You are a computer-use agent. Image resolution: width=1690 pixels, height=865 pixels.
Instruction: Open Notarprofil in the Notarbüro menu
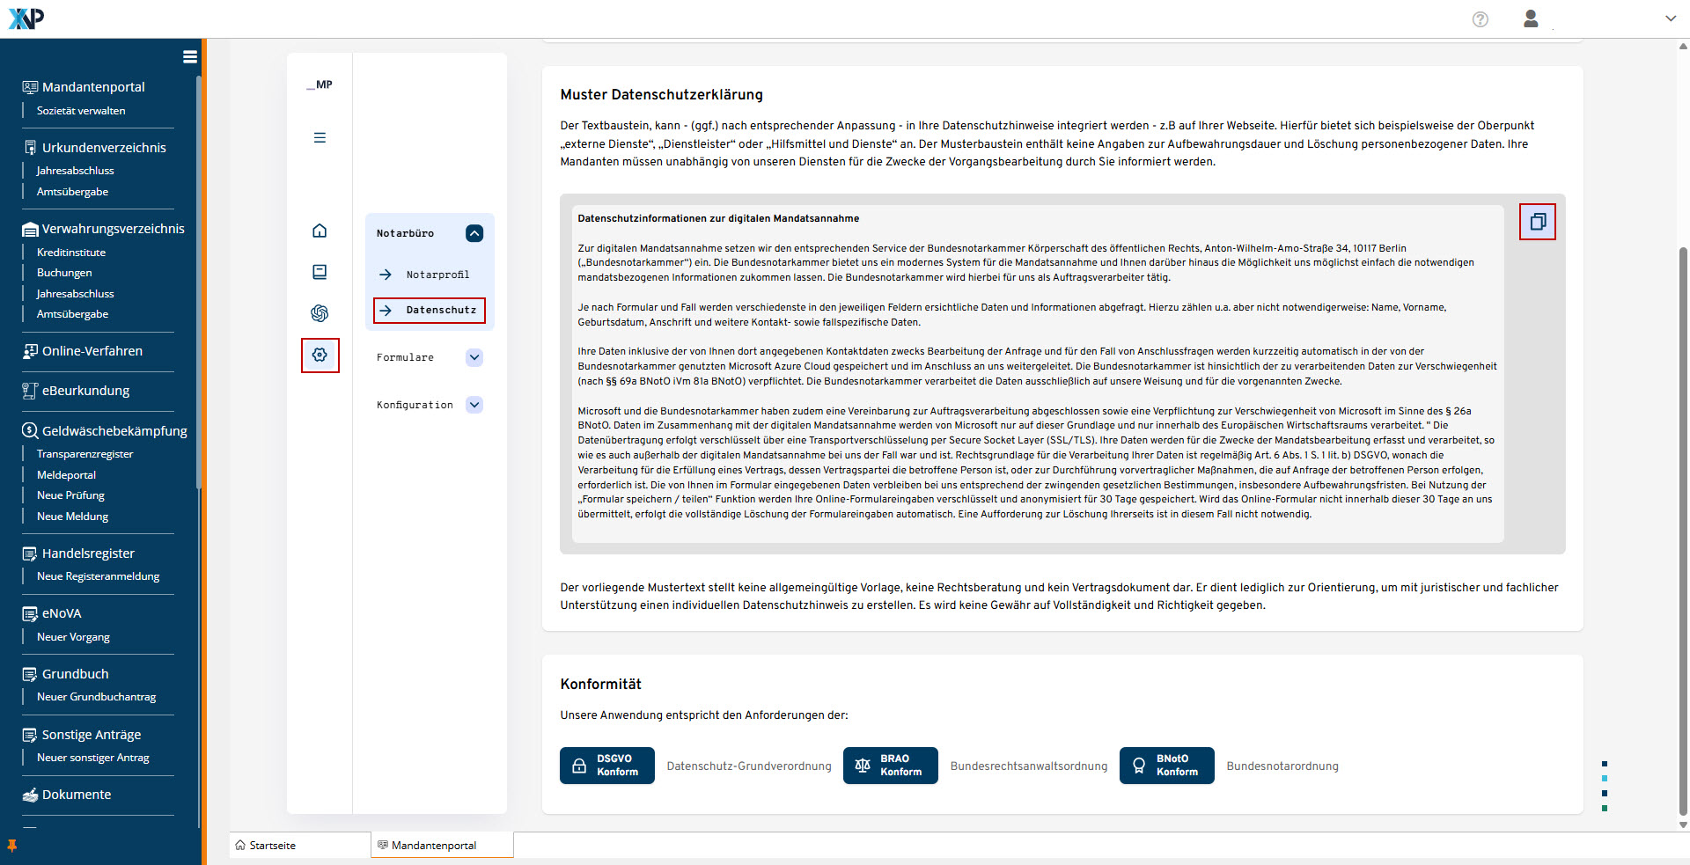(x=437, y=275)
